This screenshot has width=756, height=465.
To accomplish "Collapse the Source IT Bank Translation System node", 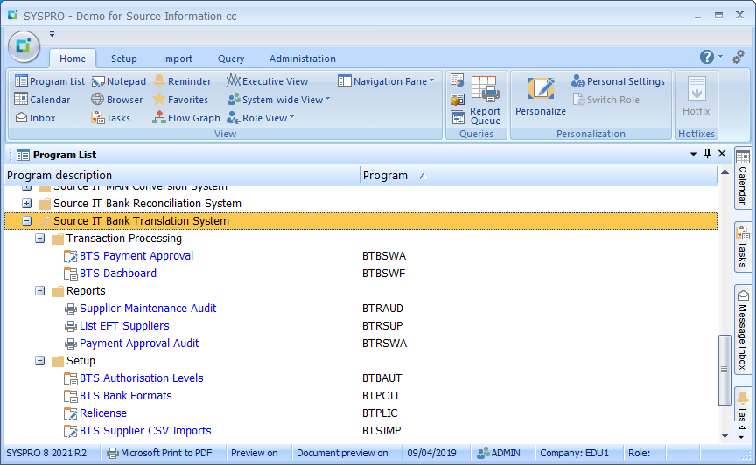I will (x=27, y=221).
